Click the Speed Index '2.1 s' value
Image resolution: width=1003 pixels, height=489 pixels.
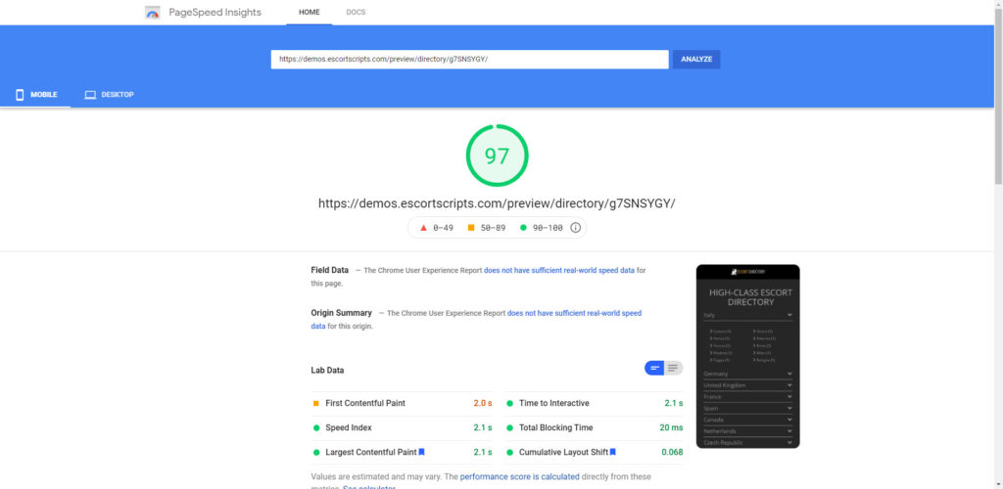point(482,427)
